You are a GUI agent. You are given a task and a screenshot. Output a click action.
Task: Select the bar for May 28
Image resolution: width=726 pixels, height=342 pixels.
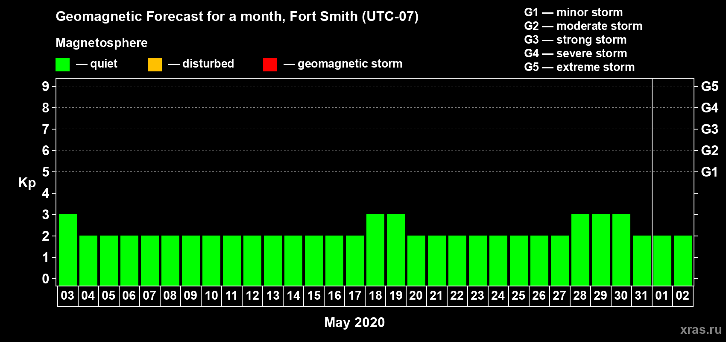click(x=580, y=250)
